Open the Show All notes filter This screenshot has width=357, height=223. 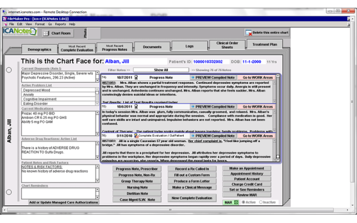click(161, 70)
